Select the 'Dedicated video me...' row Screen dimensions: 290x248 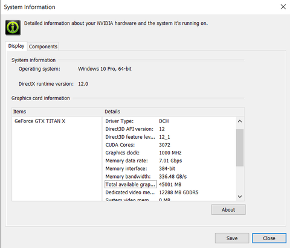pos(170,192)
